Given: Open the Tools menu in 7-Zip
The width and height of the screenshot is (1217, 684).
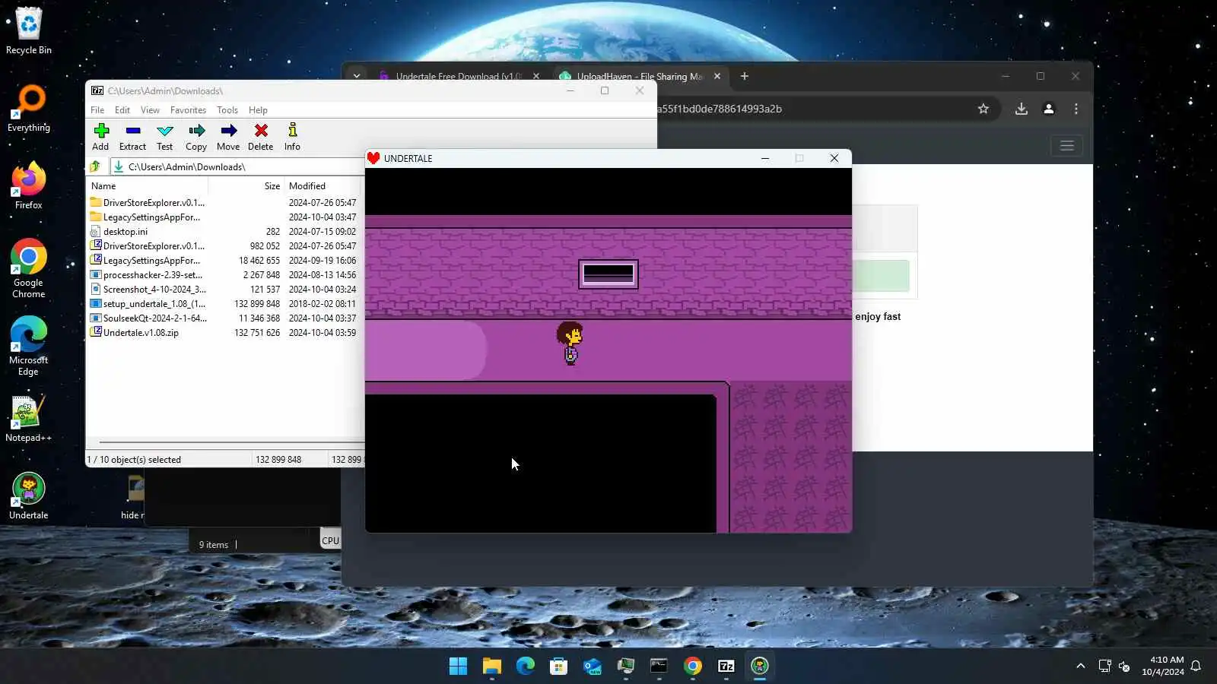Looking at the screenshot, I should pyautogui.click(x=227, y=110).
